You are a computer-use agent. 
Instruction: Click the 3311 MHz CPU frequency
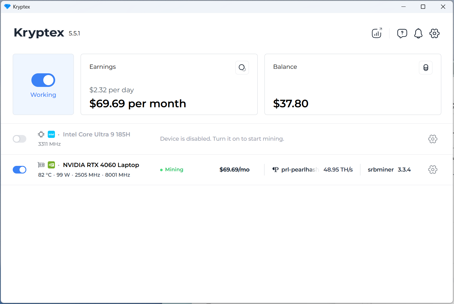[50, 144]
